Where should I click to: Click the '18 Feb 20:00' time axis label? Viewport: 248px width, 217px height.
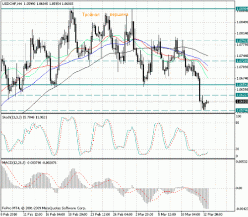pyautogui.click(x=78, y=215)
